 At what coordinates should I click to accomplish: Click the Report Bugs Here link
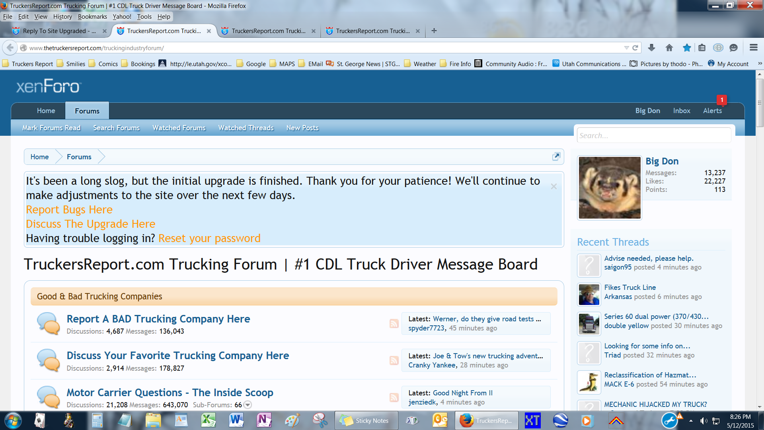pos(69,209)
